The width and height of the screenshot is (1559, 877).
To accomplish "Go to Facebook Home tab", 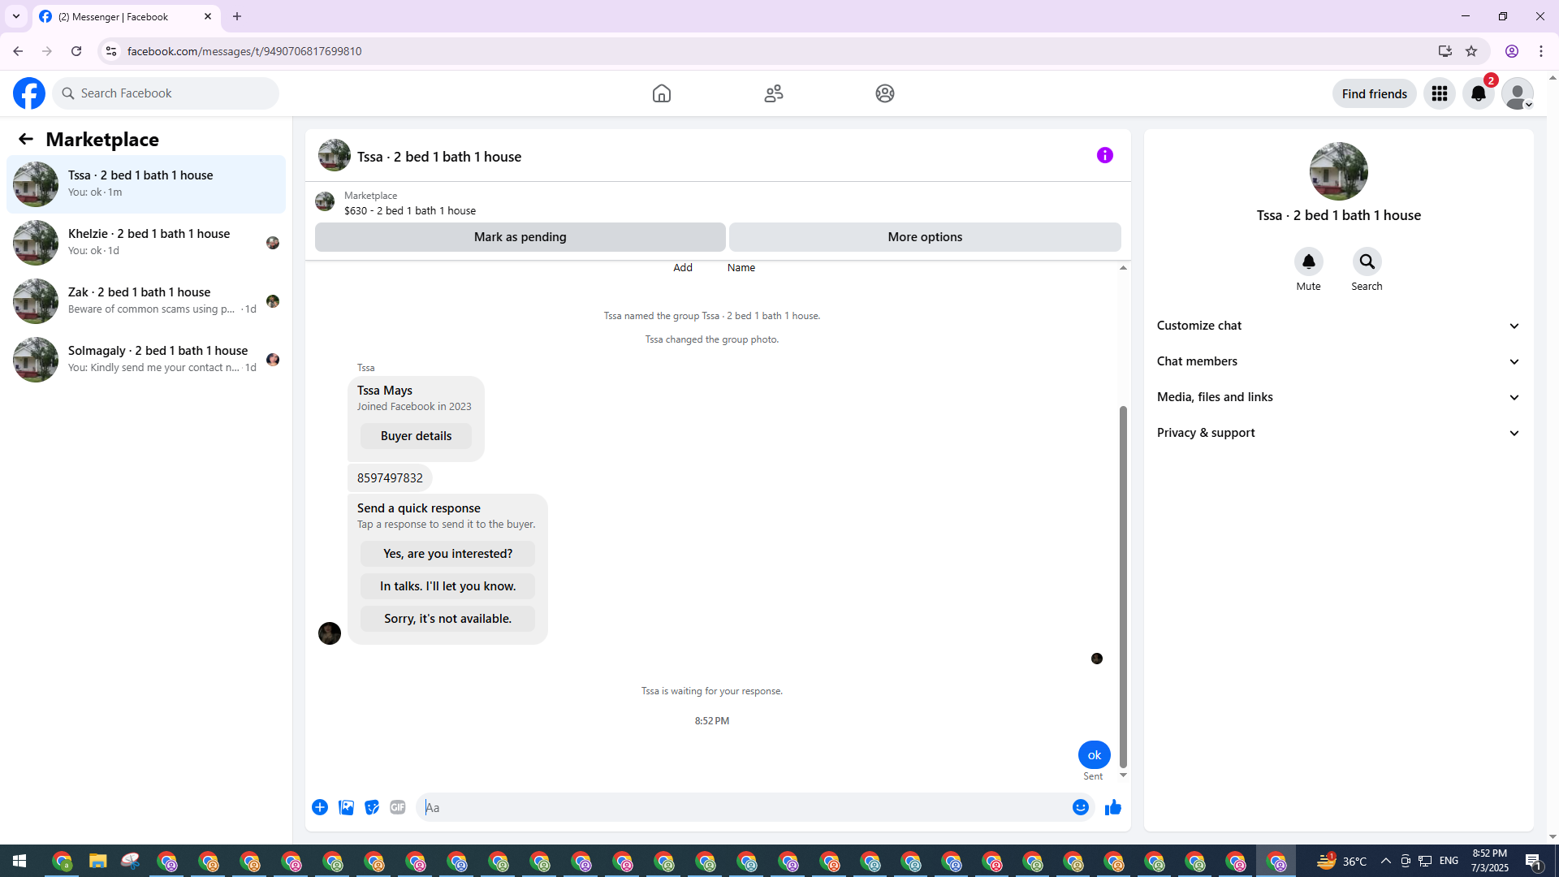I will [x=661, y=93].
